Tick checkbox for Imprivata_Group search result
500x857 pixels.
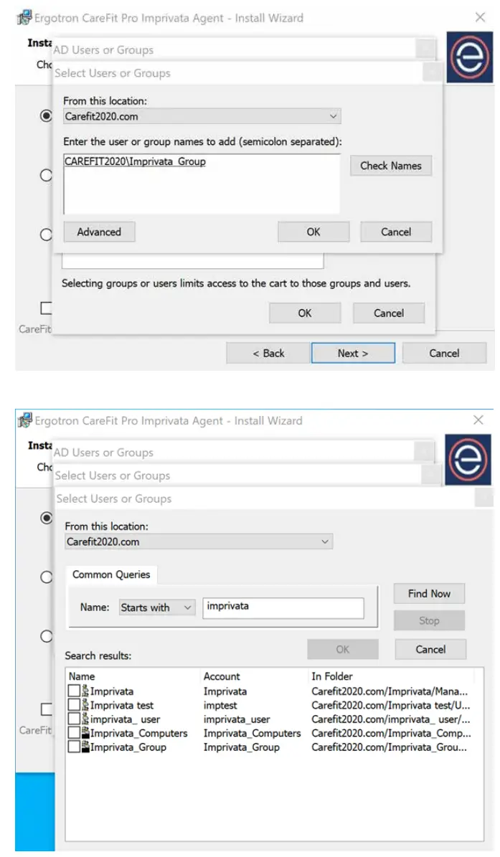pyautogui.click(x=74, y=747)
